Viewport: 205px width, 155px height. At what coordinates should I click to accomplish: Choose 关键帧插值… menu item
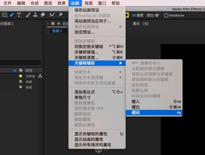tap(97, 52)
